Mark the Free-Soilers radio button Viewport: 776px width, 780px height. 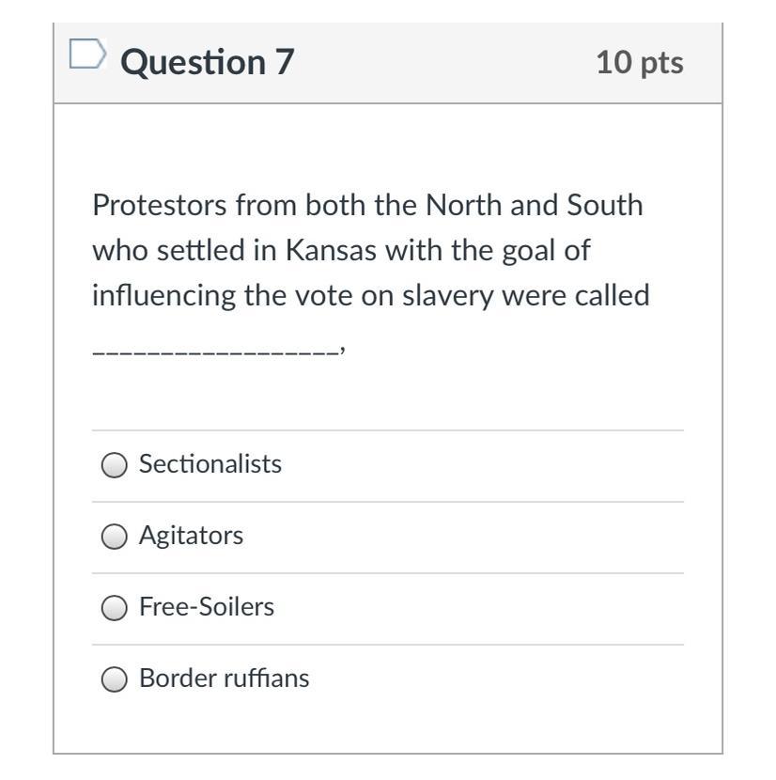pyautogui.click(x=114, y=608)
